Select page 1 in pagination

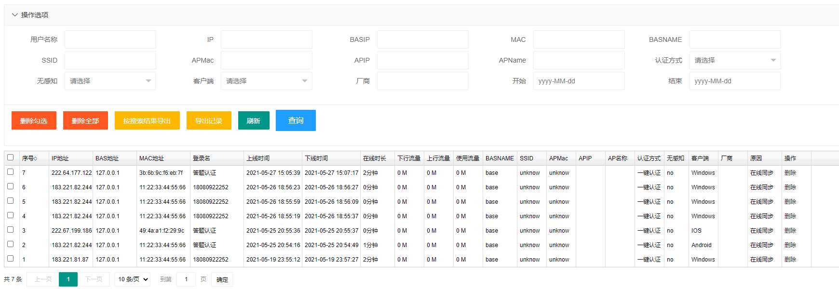coord(68,279)
